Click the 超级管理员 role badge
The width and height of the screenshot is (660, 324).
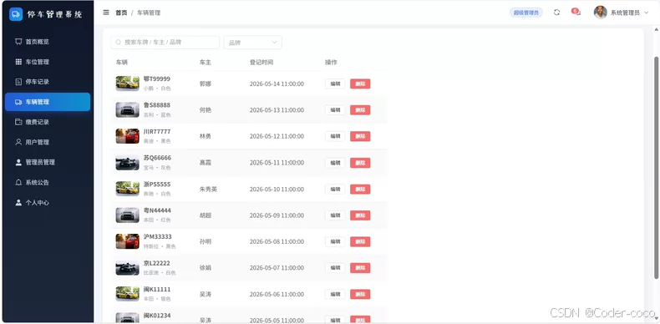point(525,13)
